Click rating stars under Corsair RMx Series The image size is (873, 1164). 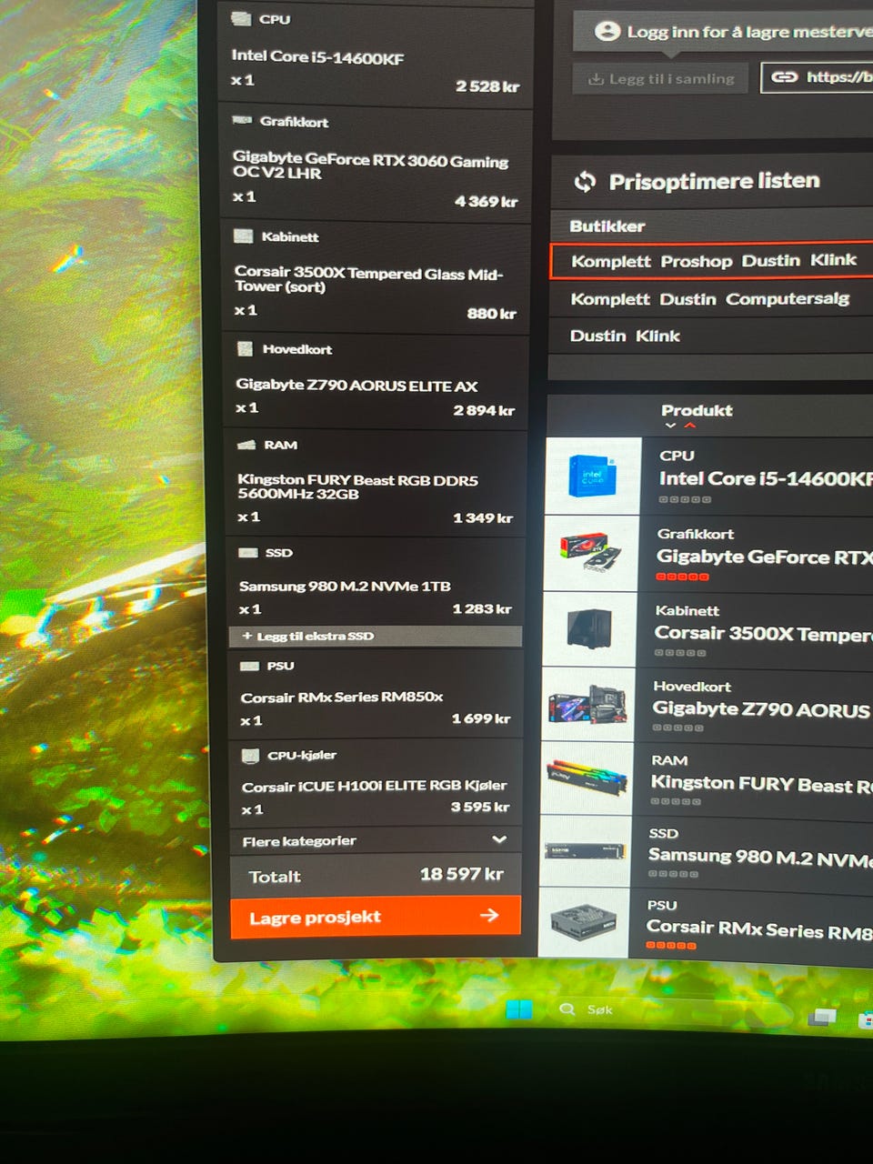click(x=671, y=946)
